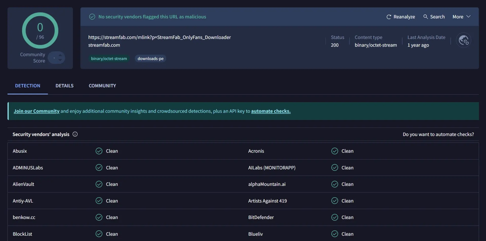
Task: Click the BlockList vendor name
Action: [22, 234]
